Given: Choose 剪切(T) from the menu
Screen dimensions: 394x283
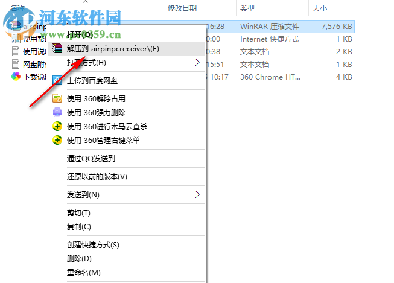Looking at the screenshot, I should click(x=126, y=213).
